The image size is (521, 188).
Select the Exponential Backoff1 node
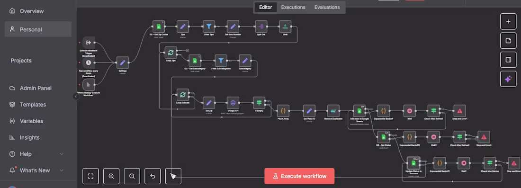pos(440,163)
